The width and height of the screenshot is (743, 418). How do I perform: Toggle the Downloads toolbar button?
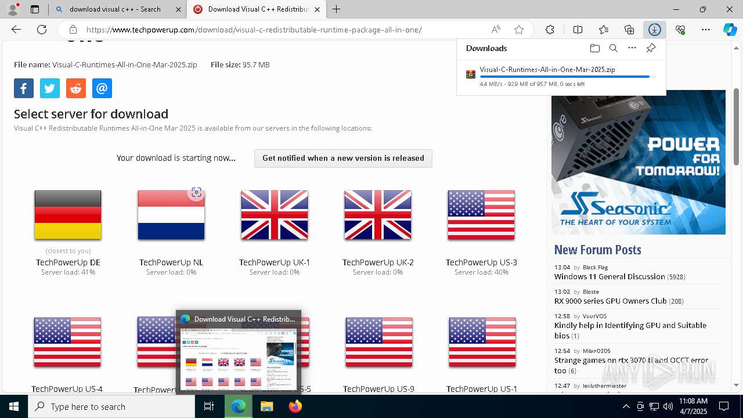pos(655,30)
